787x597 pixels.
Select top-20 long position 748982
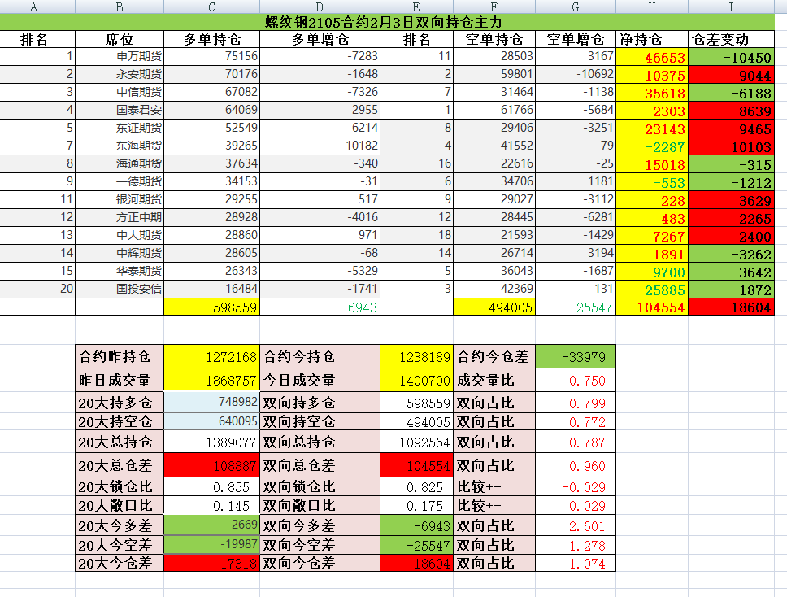tap(212, 402)
